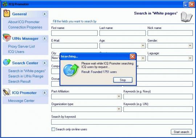Go to Search in 'White pages'
The image size is (196, 138).
pos(27,71)
